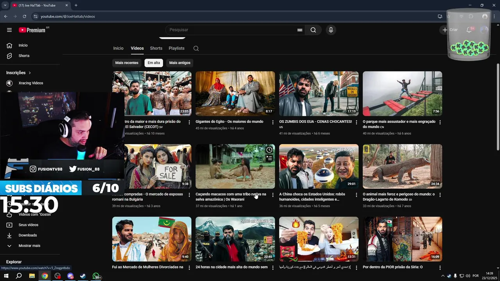This screenshot has width=500, height=281.
Task: Open Shorts in the sidebar
Action: click(24, 56)
